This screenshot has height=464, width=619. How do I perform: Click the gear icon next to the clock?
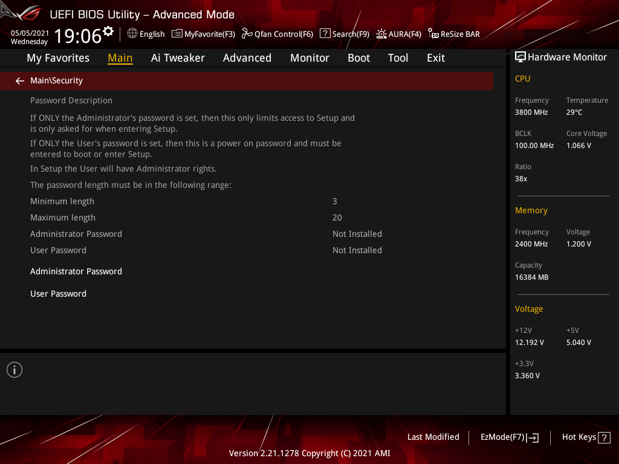pyautogui.click(x=108, y=31)
